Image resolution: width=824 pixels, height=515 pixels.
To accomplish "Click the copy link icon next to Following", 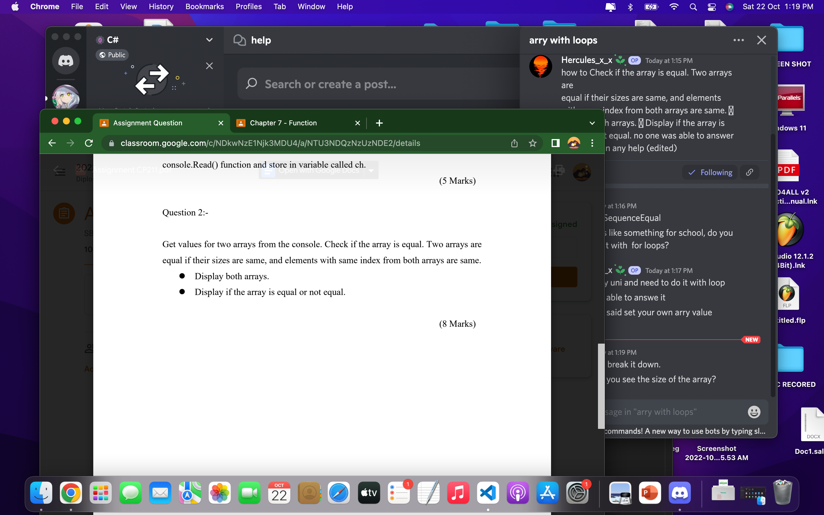I will 750,172.
